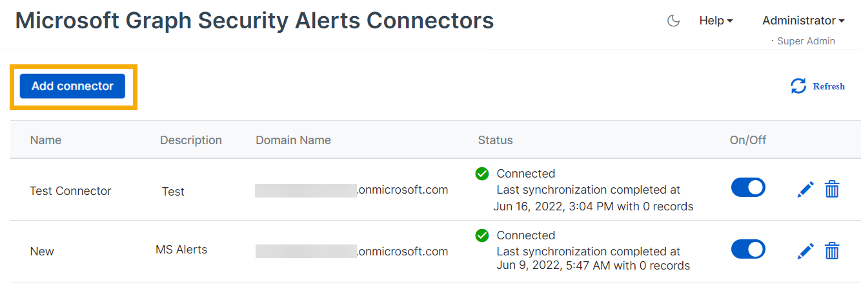
Task: Open the Help dropdown menu
Action: coord(716,21)
